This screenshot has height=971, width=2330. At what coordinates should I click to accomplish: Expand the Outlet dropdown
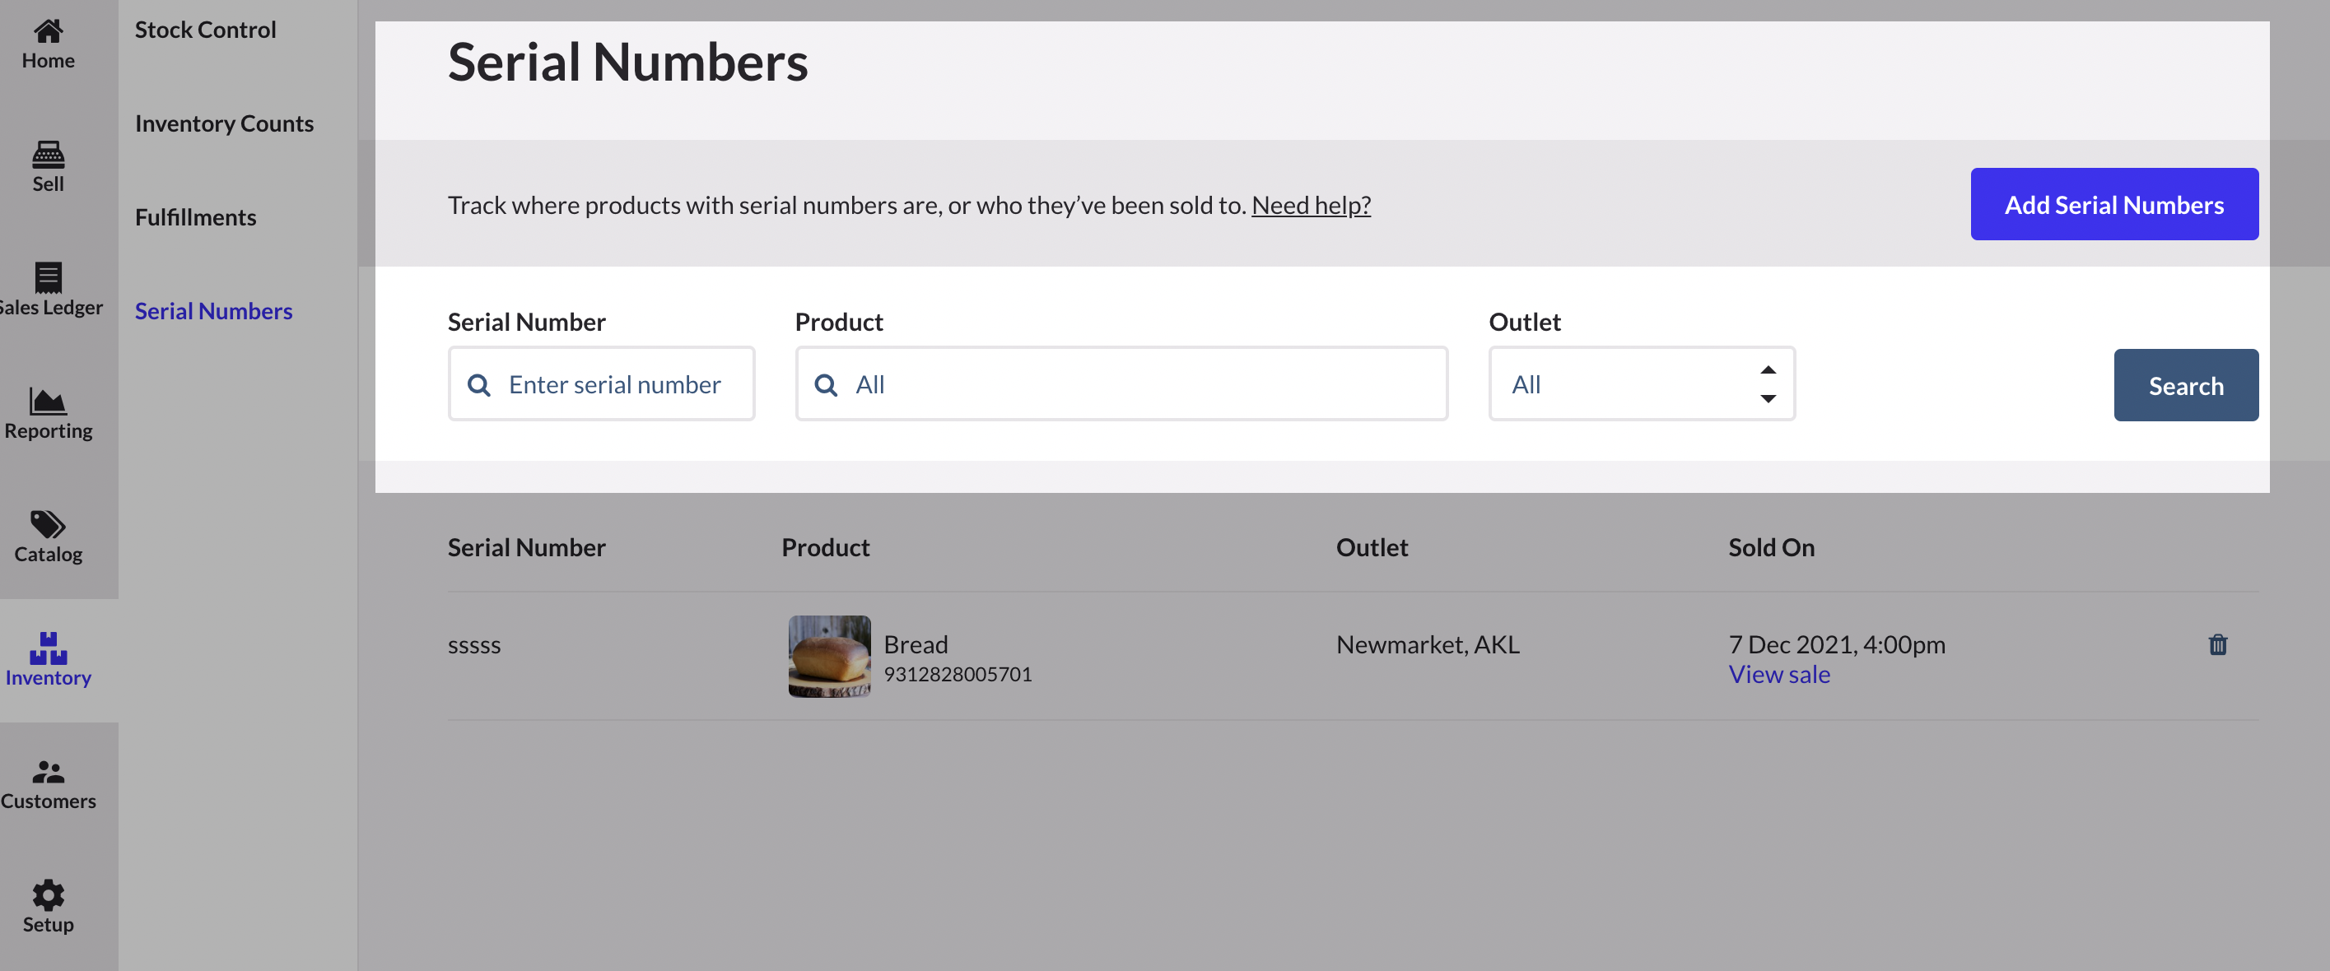pyautogui.click(x=1642, y=384)
